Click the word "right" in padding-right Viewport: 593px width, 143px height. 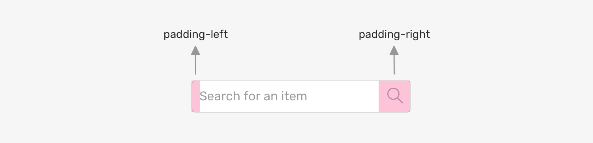click(417, 35)
